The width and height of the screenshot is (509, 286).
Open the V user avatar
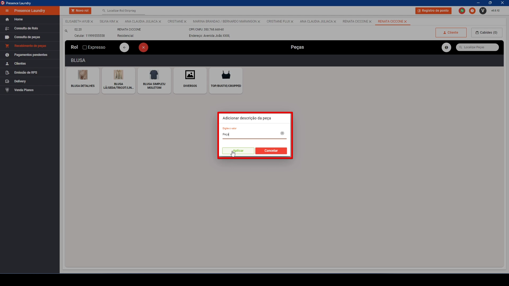click(x=483, y=11)
